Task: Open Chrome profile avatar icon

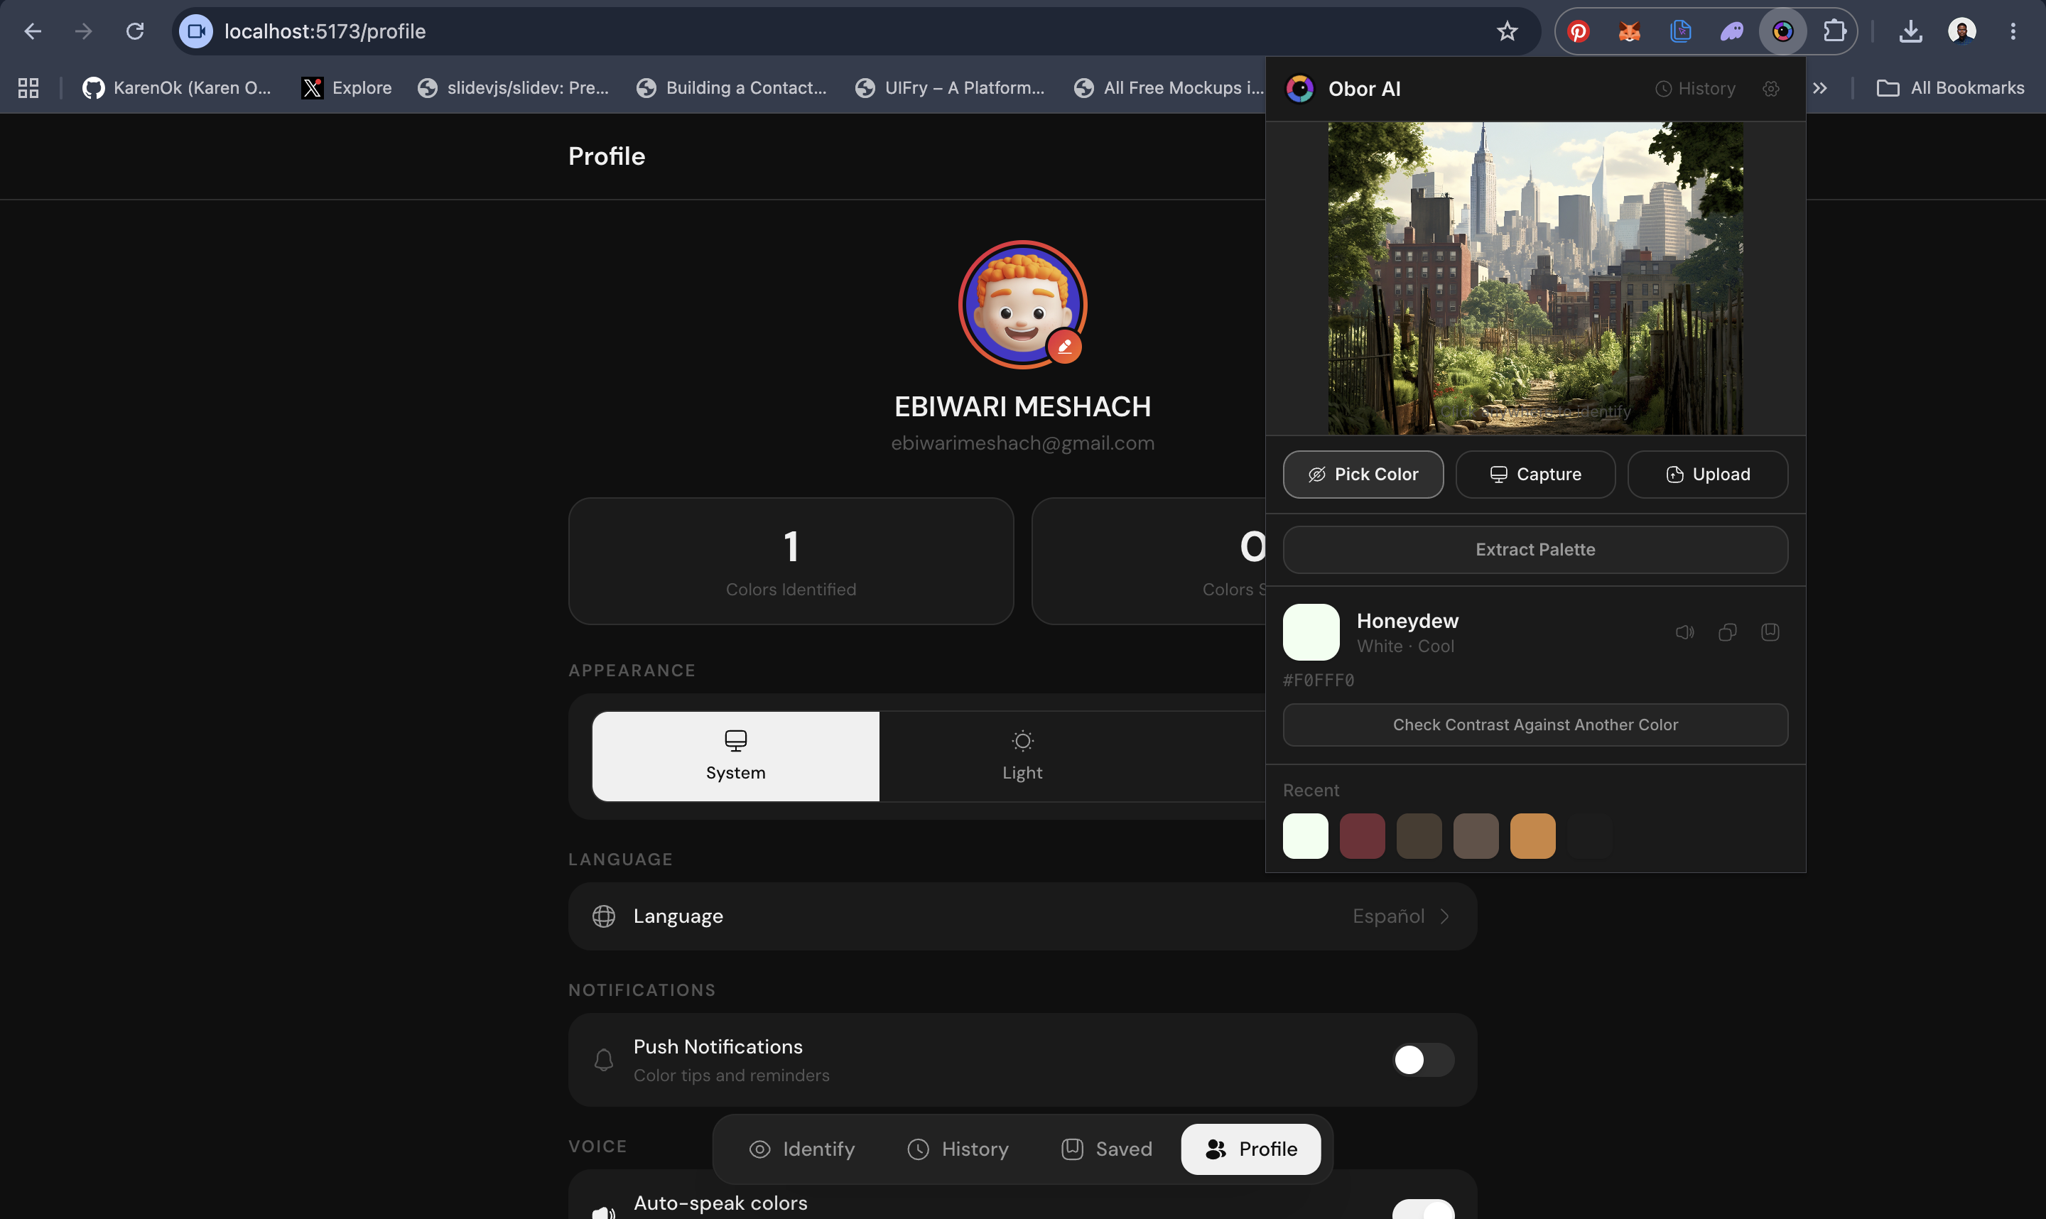Action: [x=1961, y=31]
